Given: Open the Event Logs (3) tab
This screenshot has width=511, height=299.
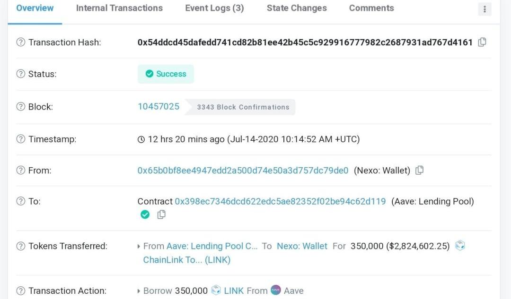Looking at the screenshot, I should click(x=214, y=8).
